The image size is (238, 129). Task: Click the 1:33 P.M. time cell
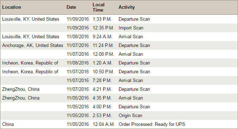(x=102, y=19)
